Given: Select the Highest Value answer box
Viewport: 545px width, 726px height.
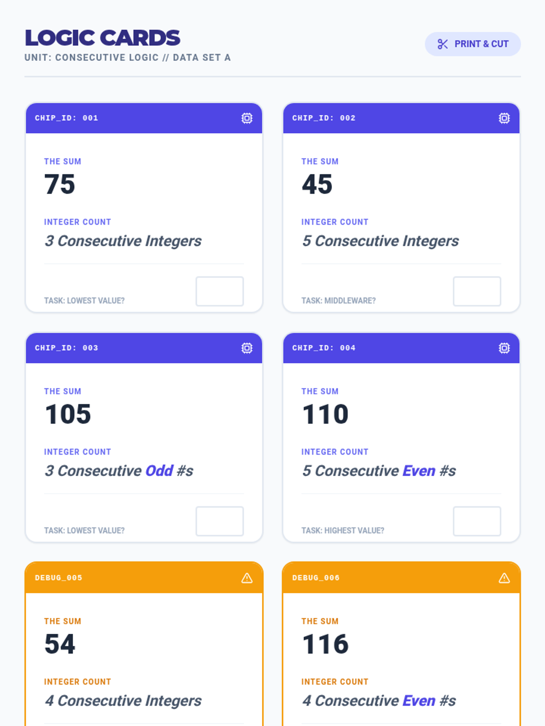Looking at the screenshot, I should [477, 521].
